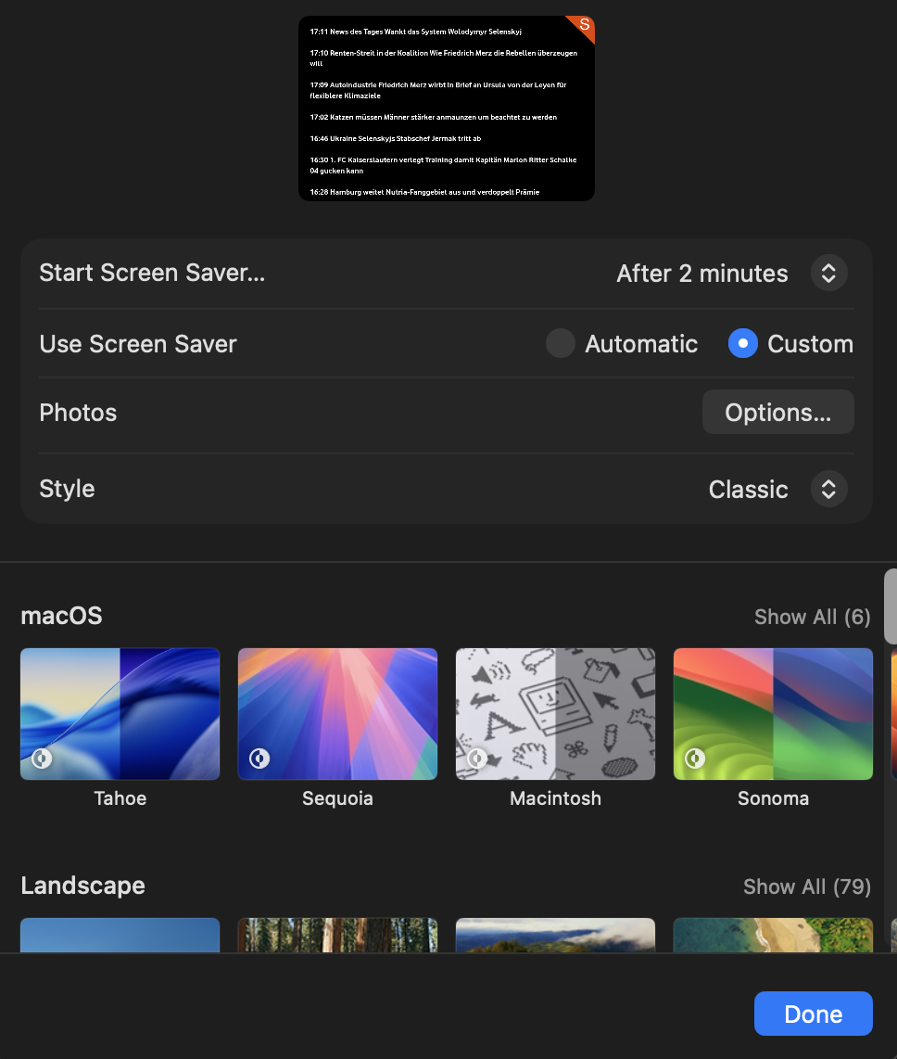Open Photos Options
This screenshot has width=897, height=1059.
pyautogui.click(x=777, y=413)
